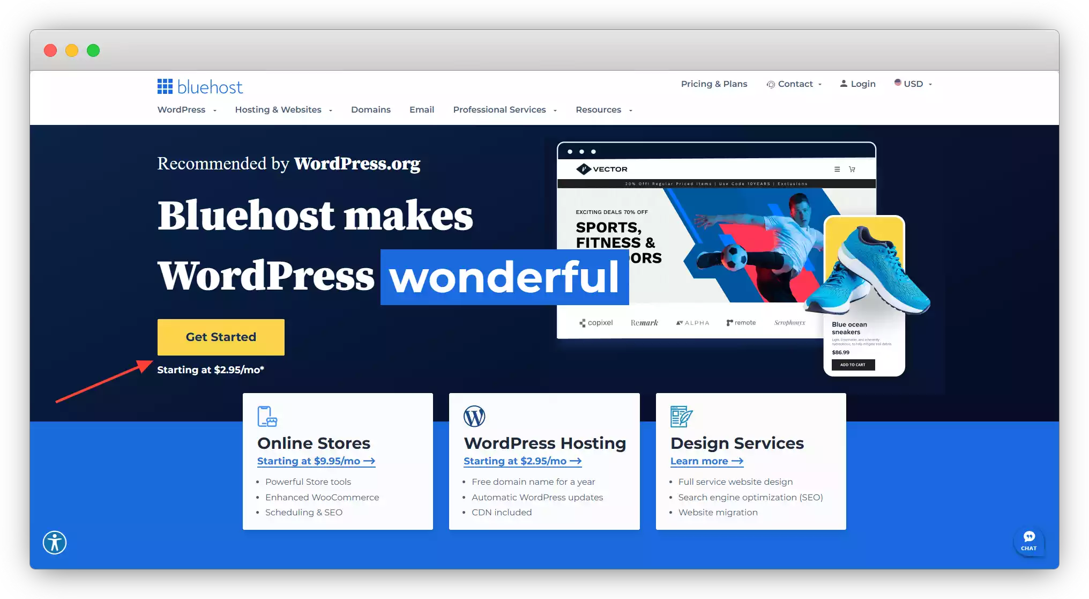Click the Design Services document icon
This screenshot has width=1089, height=599.
[x=681, y=416]
